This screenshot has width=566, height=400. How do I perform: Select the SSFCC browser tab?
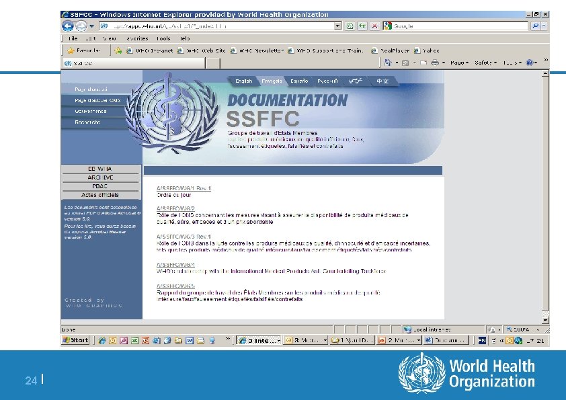tap(134, 63)
